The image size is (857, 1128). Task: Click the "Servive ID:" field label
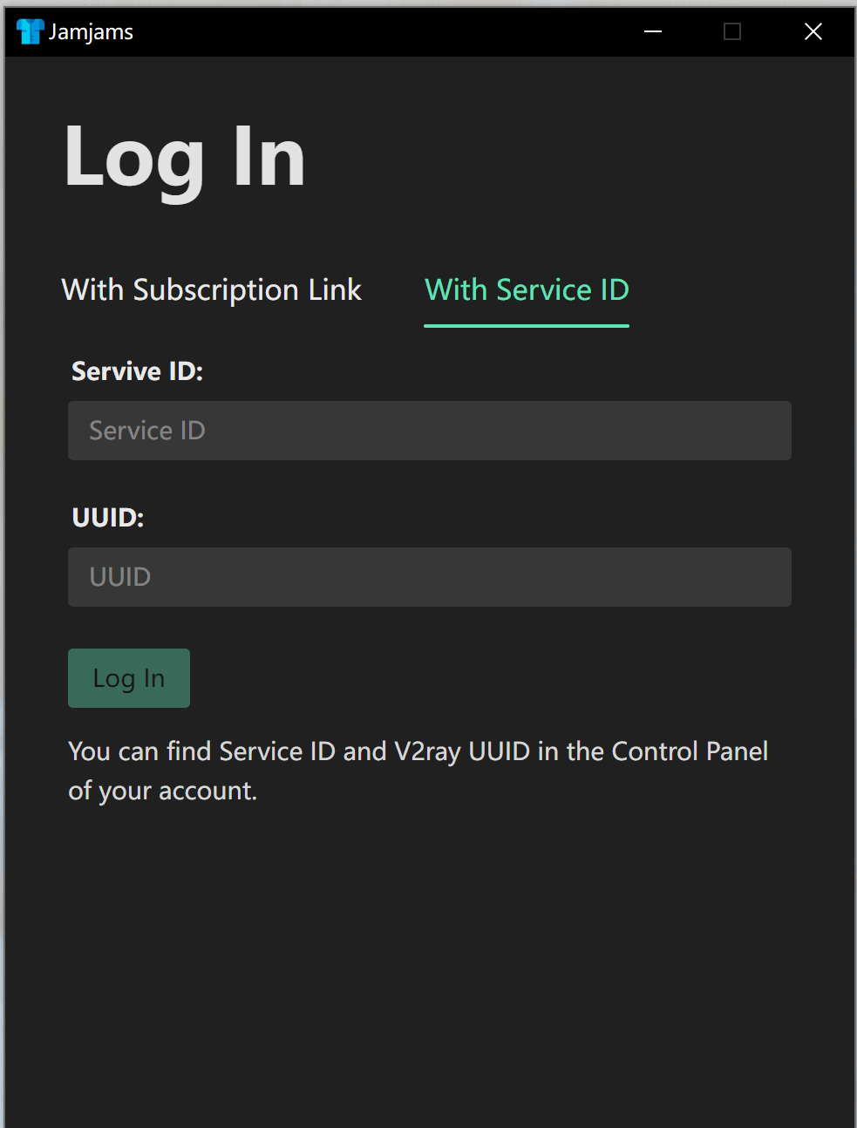coord(137,371)
